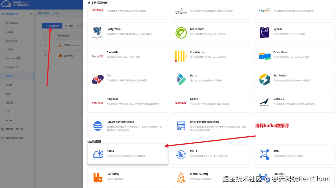Follow the 数据源管理 breadcrumb link
The image size is (336, 188).
click(44, 13)
